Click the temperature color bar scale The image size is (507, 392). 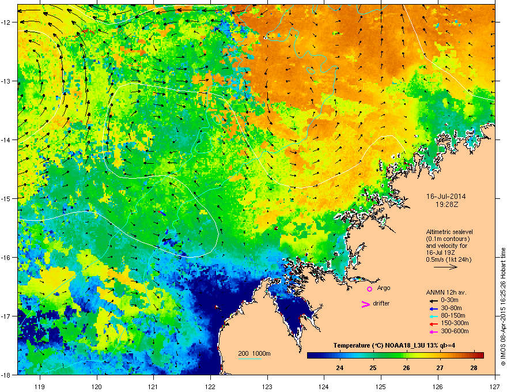(x=395, y=355)
